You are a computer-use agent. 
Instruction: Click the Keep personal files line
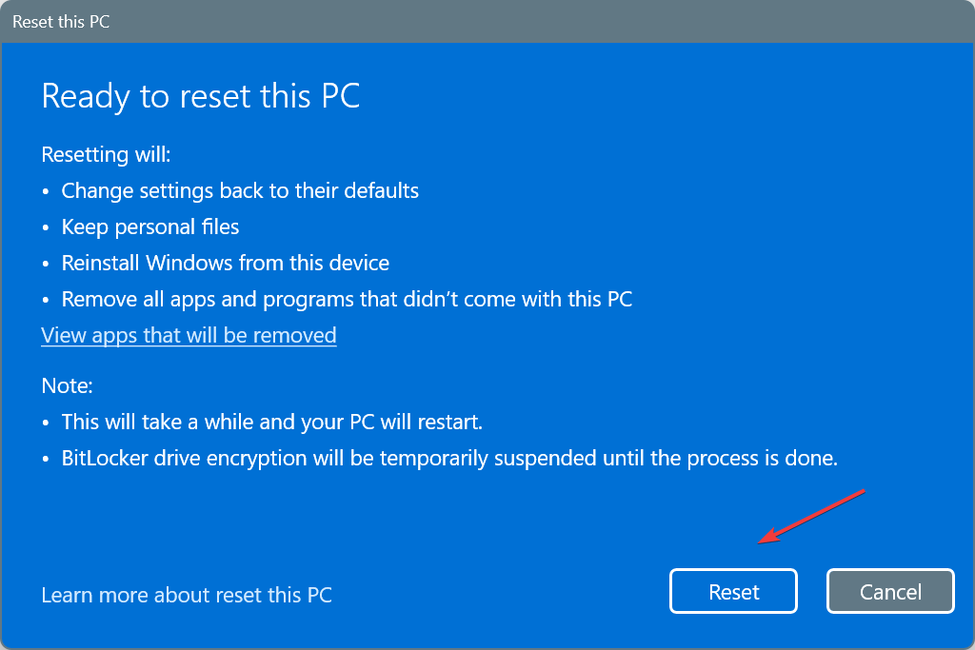pos(149,227)
